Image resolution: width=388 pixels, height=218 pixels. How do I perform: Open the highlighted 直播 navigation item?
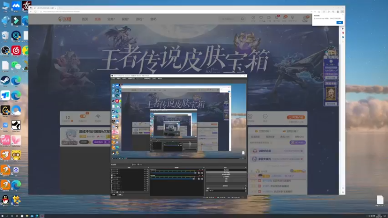coord(97,19)
